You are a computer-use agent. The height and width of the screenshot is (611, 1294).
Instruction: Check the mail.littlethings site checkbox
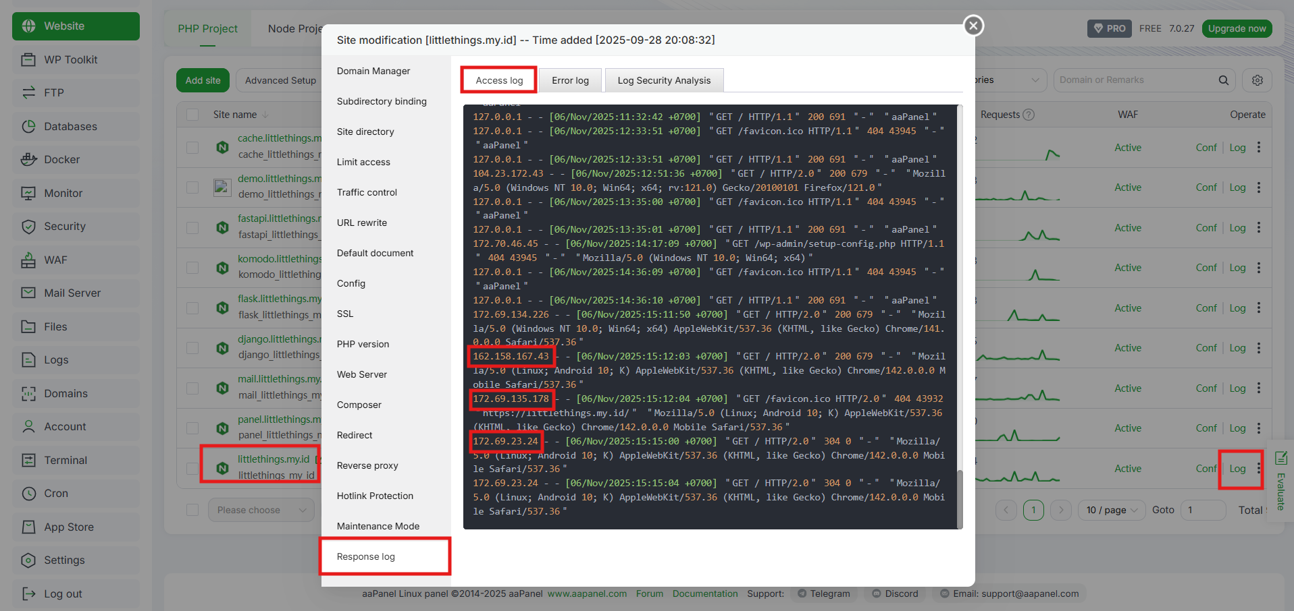click(x=192, y=388)
